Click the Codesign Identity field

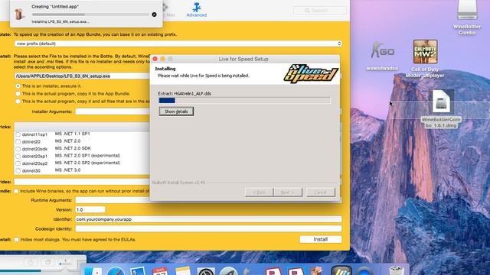208,228
